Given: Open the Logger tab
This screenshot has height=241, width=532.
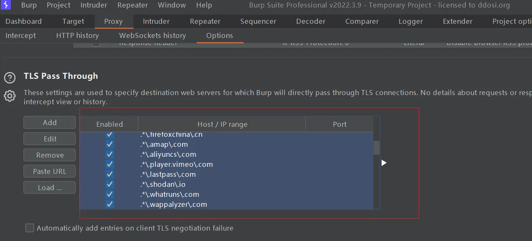Looking at the screenshot, I should click(411, 21).
